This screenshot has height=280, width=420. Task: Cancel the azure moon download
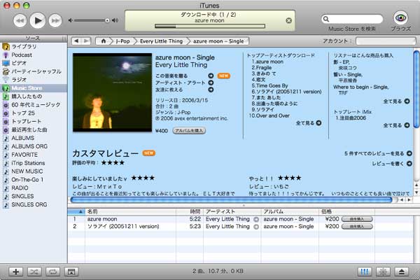288,20
